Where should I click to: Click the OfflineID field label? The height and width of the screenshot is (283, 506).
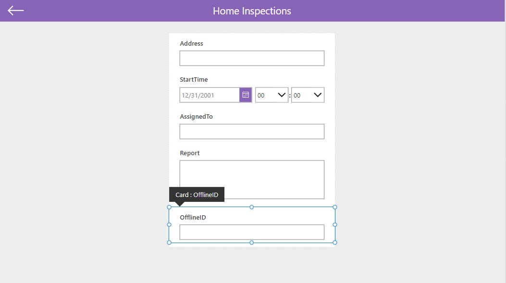click(x=193, y=217)
